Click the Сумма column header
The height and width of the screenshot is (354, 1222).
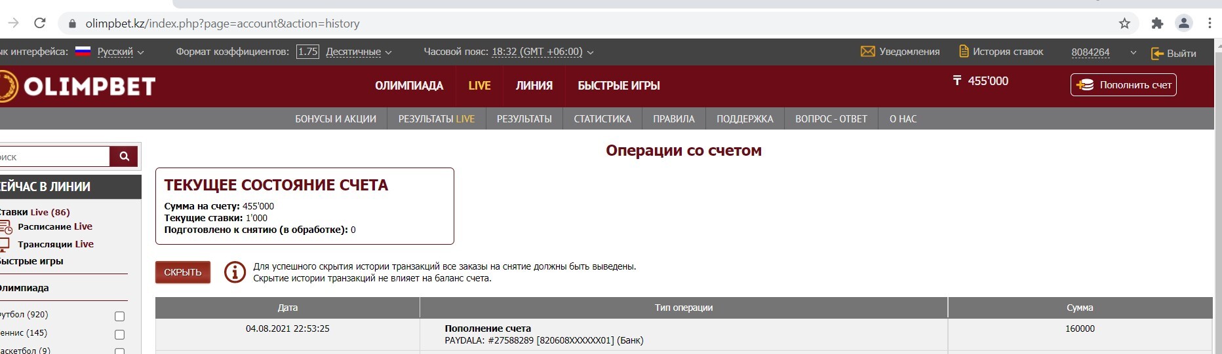pyautogui.click(x=1080, y=308)
